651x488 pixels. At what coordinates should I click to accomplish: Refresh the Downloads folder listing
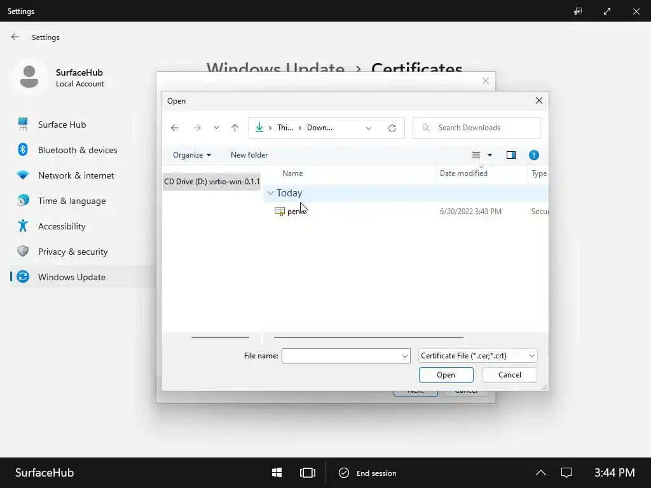click(392, 128)
